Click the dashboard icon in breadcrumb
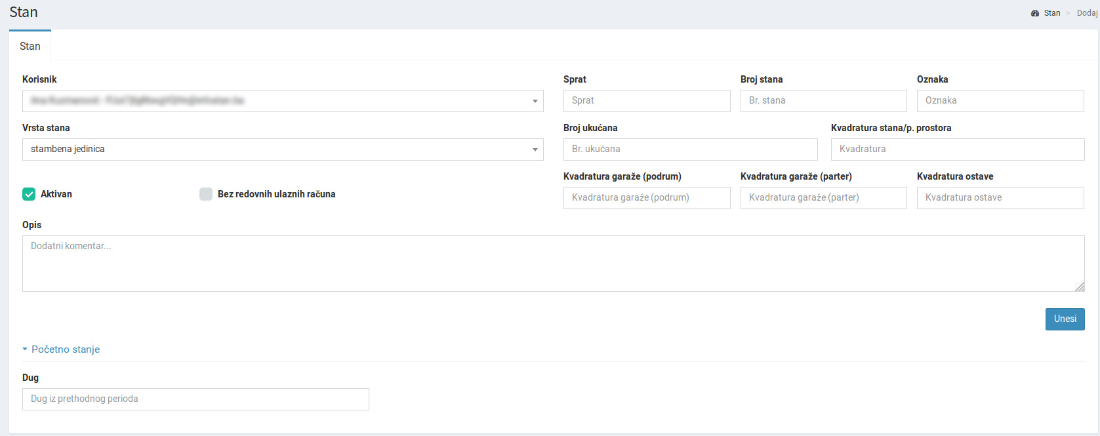This screenshot has height=436, width=1100. pyautogui.click(x=1034, y=13)
